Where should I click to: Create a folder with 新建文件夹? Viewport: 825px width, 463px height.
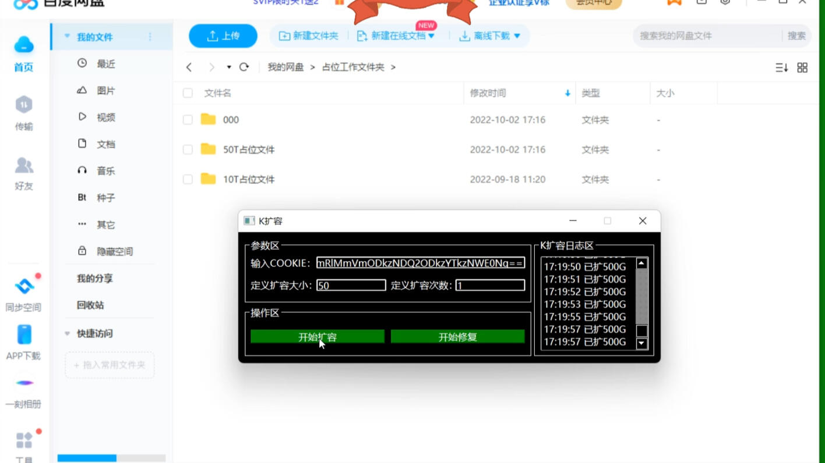[x=308, y=36]
